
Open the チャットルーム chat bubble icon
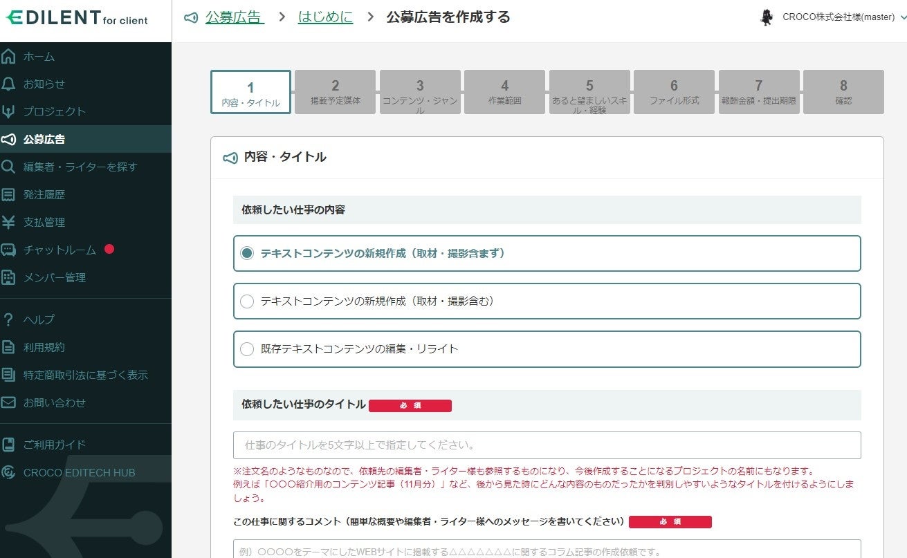pos(8,250)
